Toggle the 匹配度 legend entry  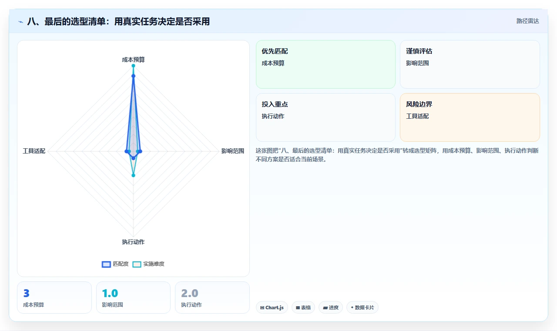tap(115, 264)
